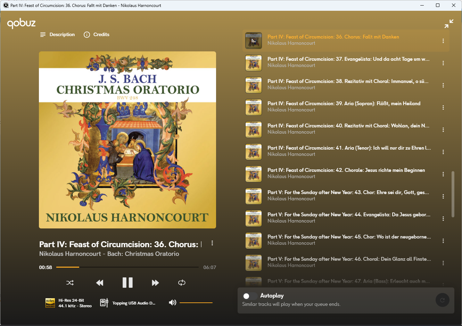The height and width of the screenshot is (326, 462).
Task: Open options menu for track 36 in queue
Action: pyautogui.click(x=443, y=41)
